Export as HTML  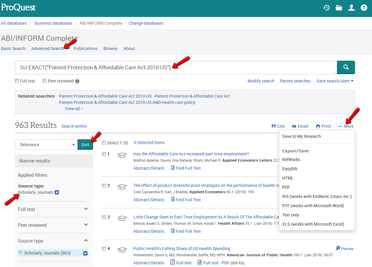[x=288, y=178]
